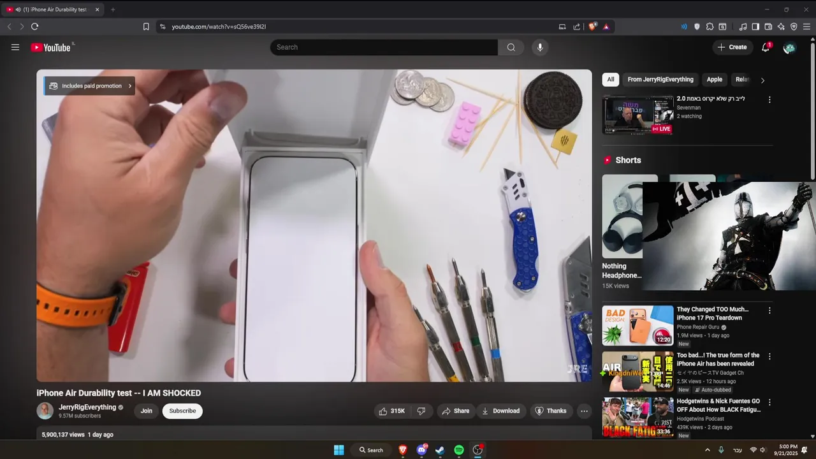
Task: Click the Create button
Action: click(x=732, y=47)
